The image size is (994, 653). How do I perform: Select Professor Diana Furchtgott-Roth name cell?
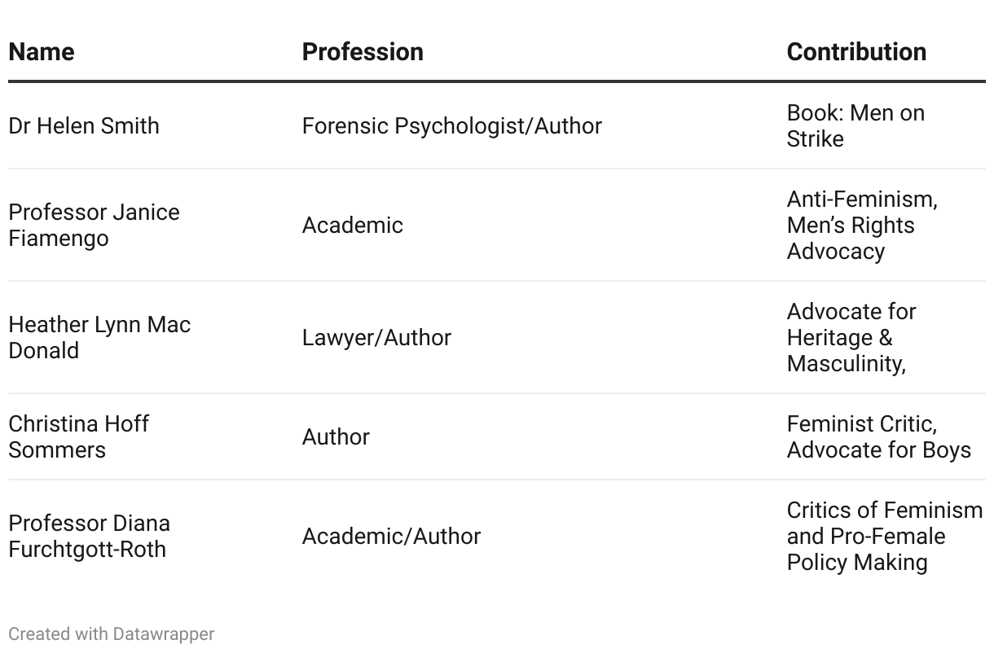pyautogui.click(x=89, y=536)
